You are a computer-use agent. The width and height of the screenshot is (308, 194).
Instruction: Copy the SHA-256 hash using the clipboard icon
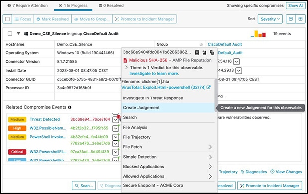(212, 52)
